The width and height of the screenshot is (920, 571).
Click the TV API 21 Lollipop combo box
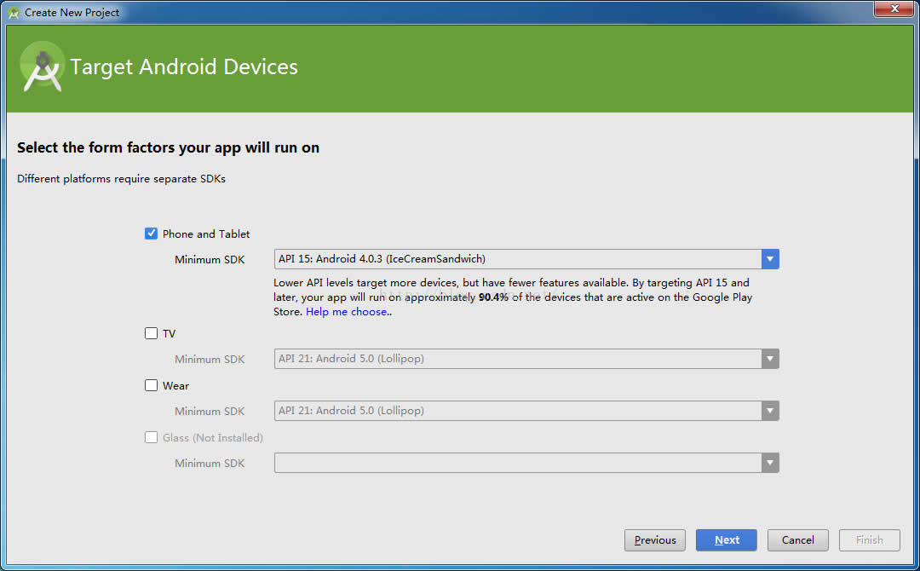point(526,359)
